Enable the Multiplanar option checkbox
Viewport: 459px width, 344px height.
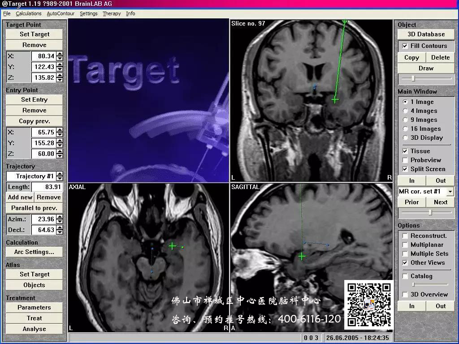pos(405,245)
